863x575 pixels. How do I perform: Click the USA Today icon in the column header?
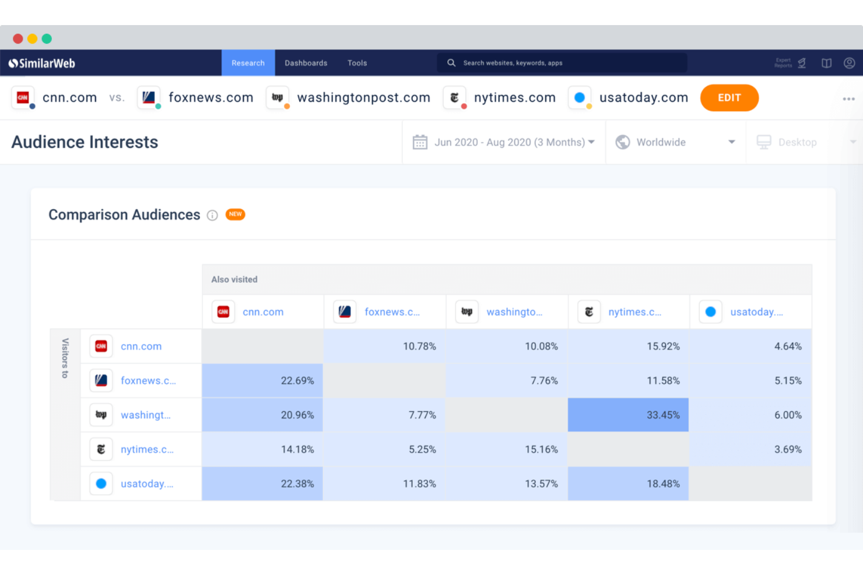coord(711,312)
